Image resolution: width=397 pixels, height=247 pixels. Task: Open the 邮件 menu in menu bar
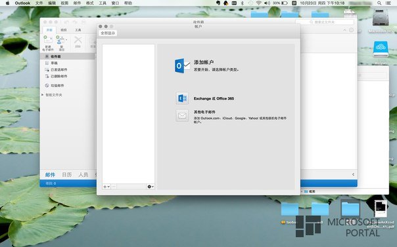point(77,3)
